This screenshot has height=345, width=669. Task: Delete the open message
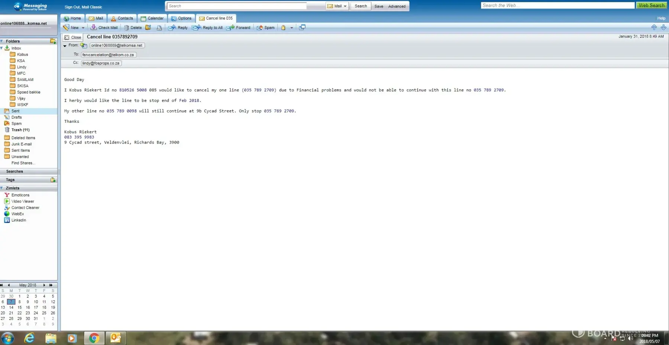point(133,27)
